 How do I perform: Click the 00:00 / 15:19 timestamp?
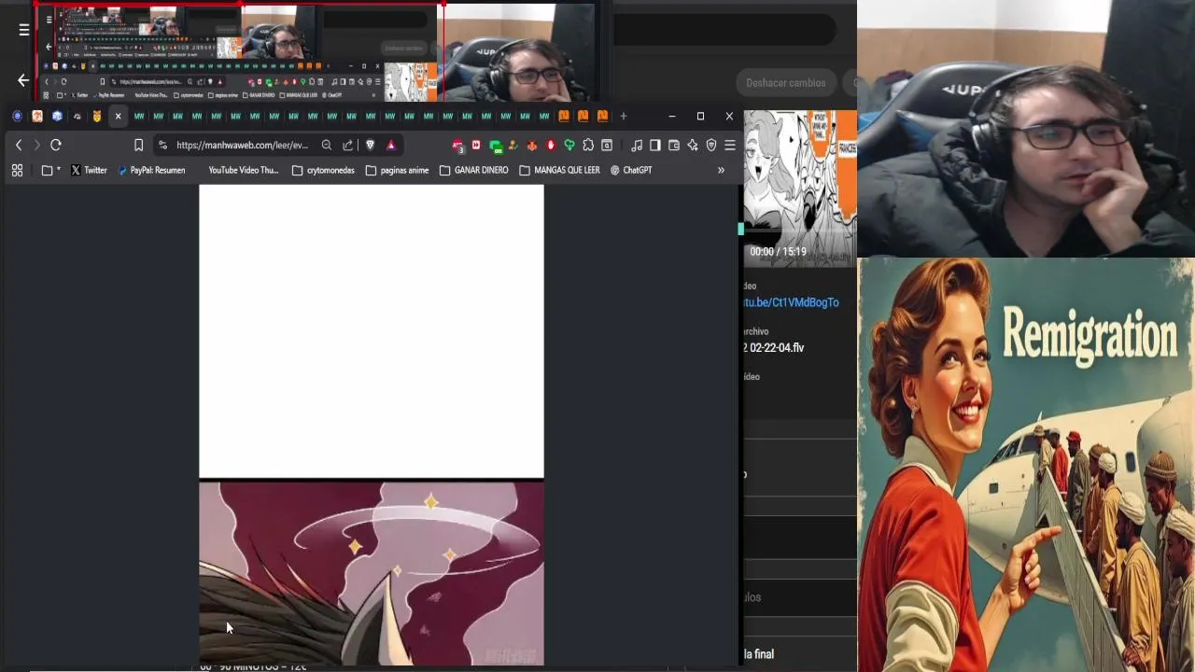[x=778, y=251]
